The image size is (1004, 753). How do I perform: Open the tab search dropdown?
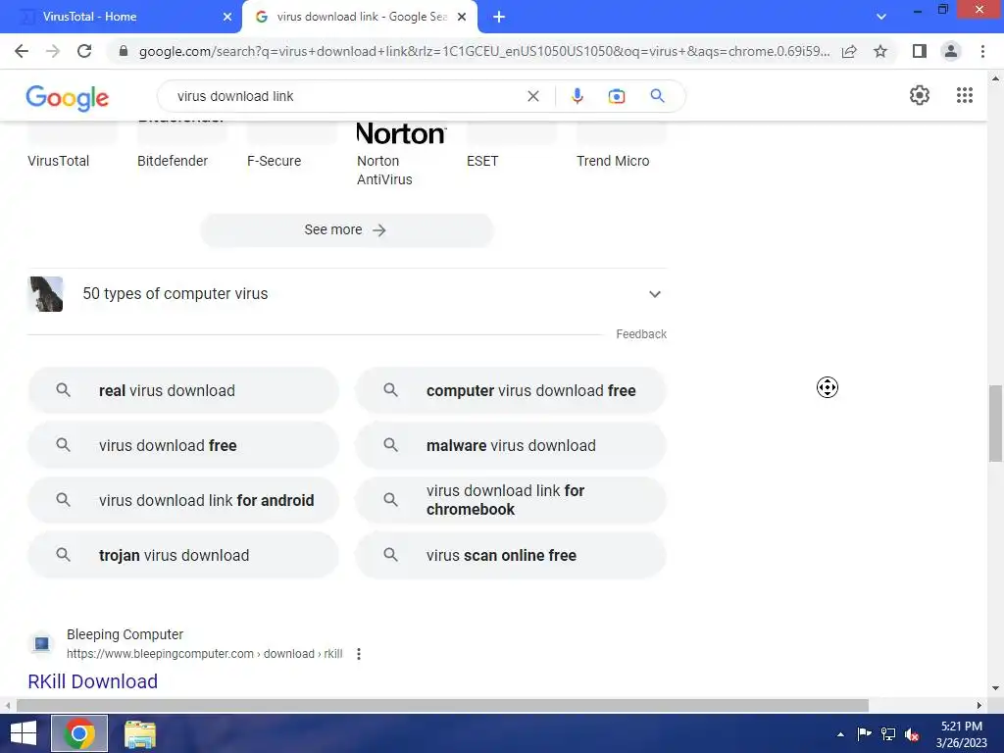point(881,17)
